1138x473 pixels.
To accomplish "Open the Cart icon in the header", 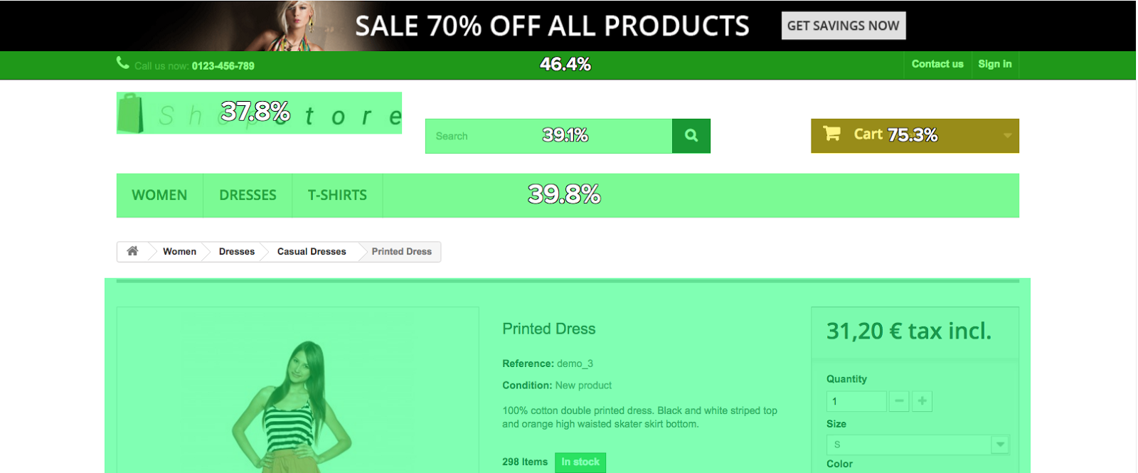I will click(832, 134).
